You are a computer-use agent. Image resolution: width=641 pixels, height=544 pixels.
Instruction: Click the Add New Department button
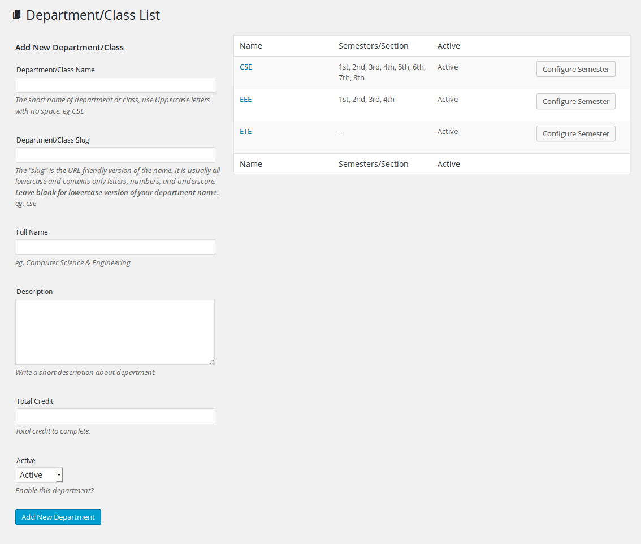(58, 517)
